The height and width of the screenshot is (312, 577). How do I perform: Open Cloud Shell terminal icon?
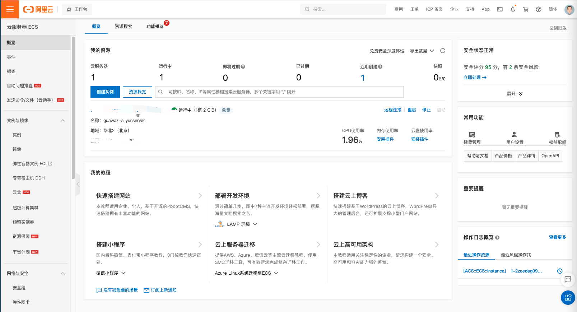pos(500,9)
